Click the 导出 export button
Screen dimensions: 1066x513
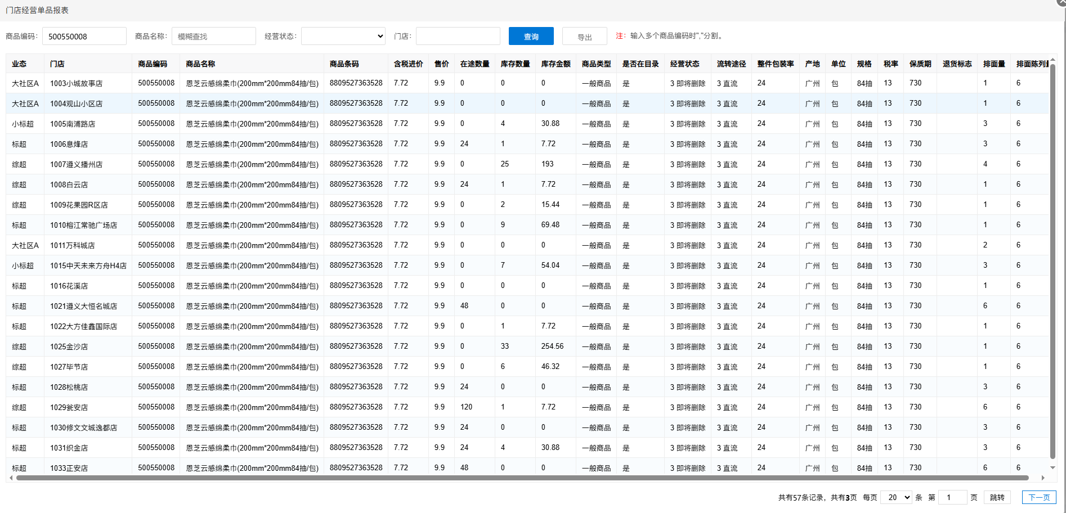coord(584,37)
